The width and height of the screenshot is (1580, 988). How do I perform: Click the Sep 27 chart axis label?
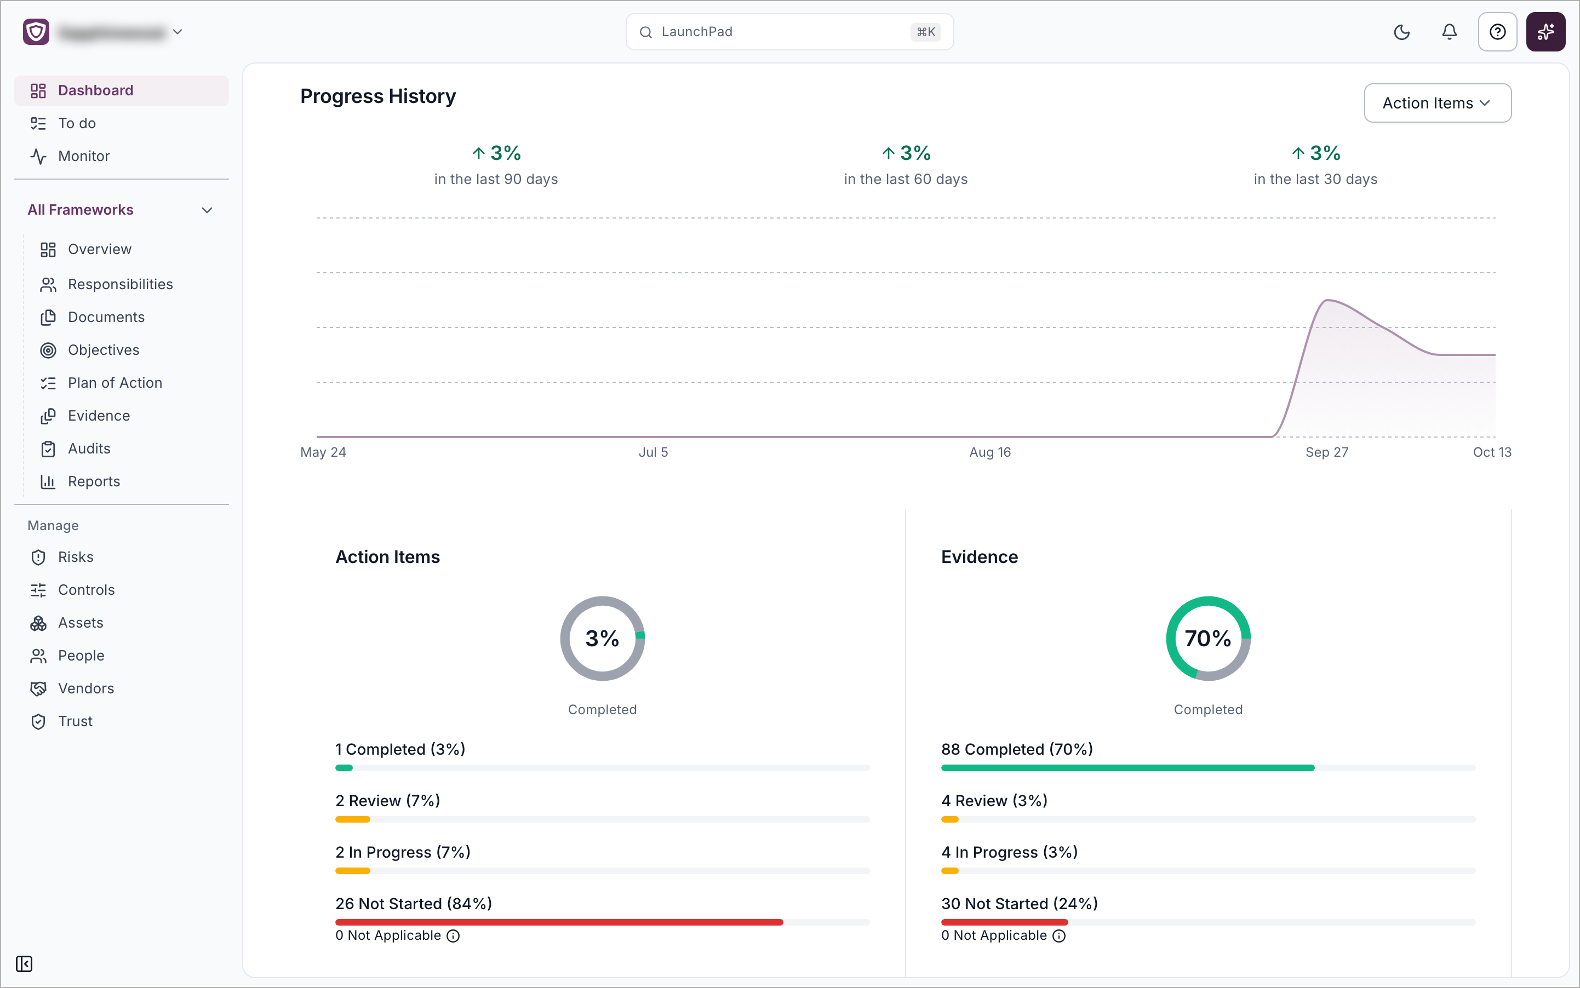(x=1326, y=452)
